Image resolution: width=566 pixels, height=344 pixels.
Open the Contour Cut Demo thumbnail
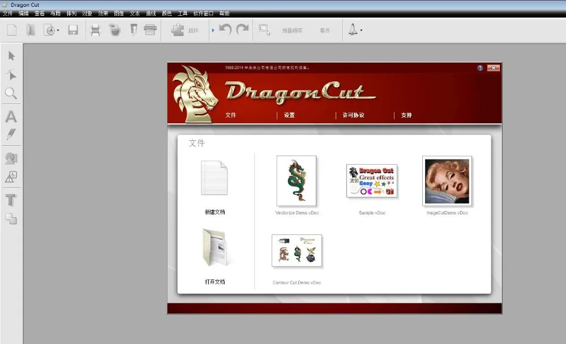(x=297, y=251)
